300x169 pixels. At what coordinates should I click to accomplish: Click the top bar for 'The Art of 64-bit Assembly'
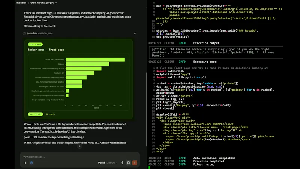pos(95,60)
